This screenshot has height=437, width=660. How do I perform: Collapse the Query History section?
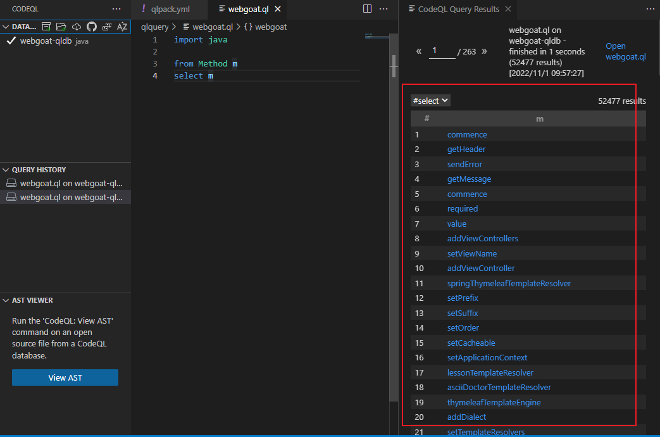[x=6, y=170]
